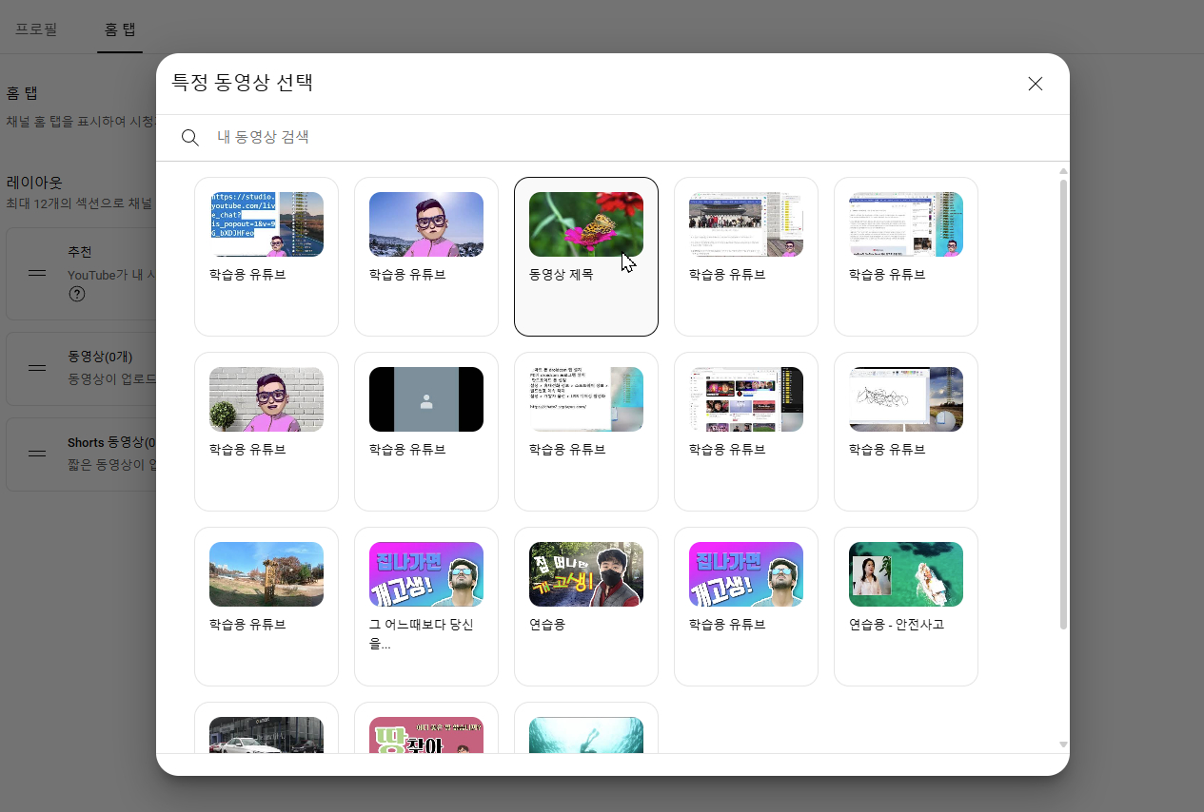Click the dialog's vertical scrollbar thumb
The width and height of the screenshot is (1204, 812).
pos(1064,403)
